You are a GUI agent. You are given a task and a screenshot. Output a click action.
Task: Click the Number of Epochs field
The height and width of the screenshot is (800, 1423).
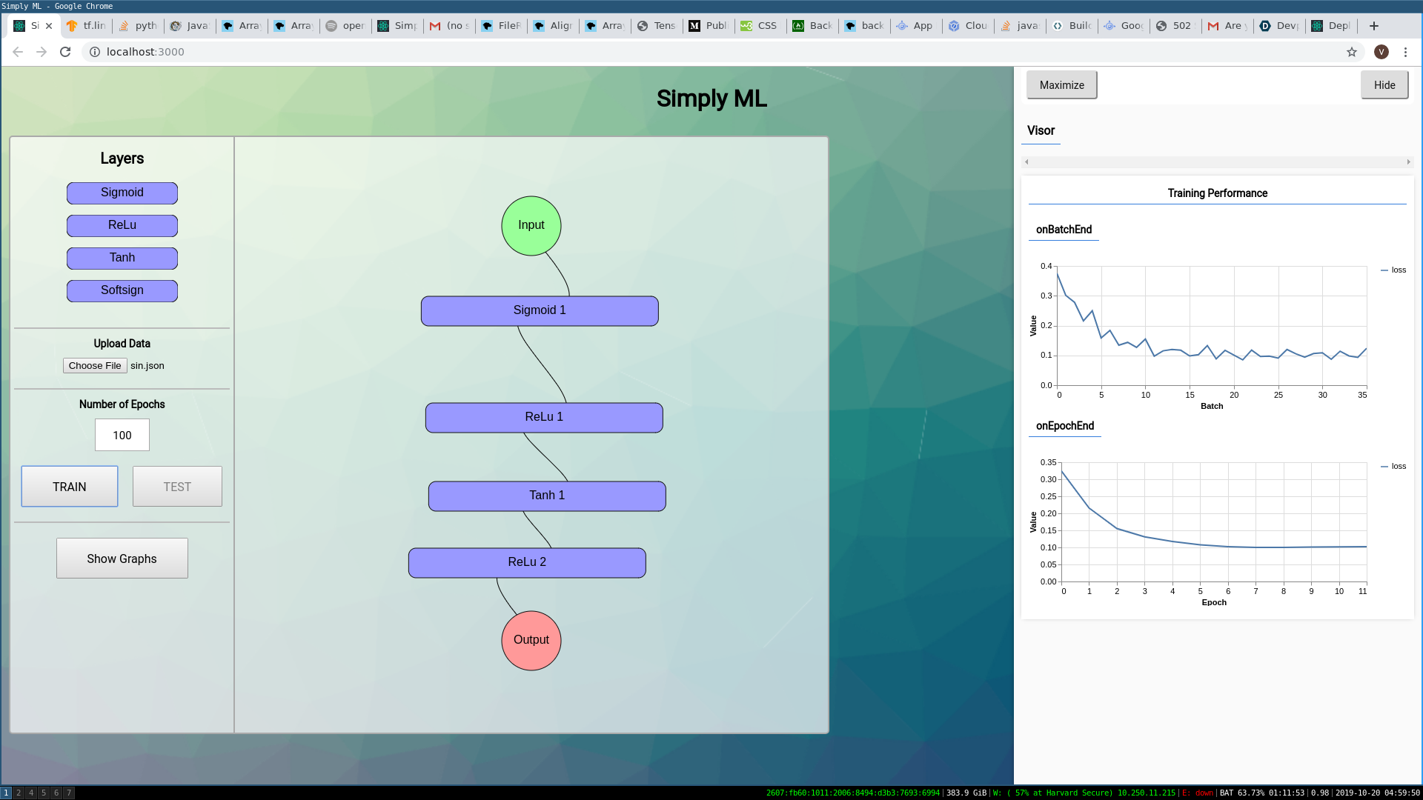coord(122,435)
